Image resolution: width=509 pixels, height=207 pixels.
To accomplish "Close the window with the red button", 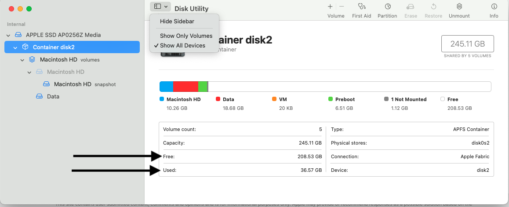I will point(11,9).
